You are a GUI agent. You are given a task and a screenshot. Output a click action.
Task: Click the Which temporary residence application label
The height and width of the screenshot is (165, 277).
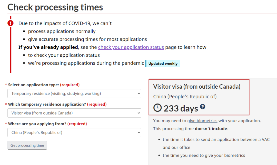[x=47, y=104]
